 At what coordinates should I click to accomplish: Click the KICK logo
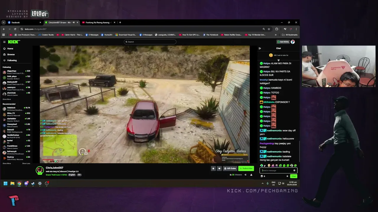[14, 42]
